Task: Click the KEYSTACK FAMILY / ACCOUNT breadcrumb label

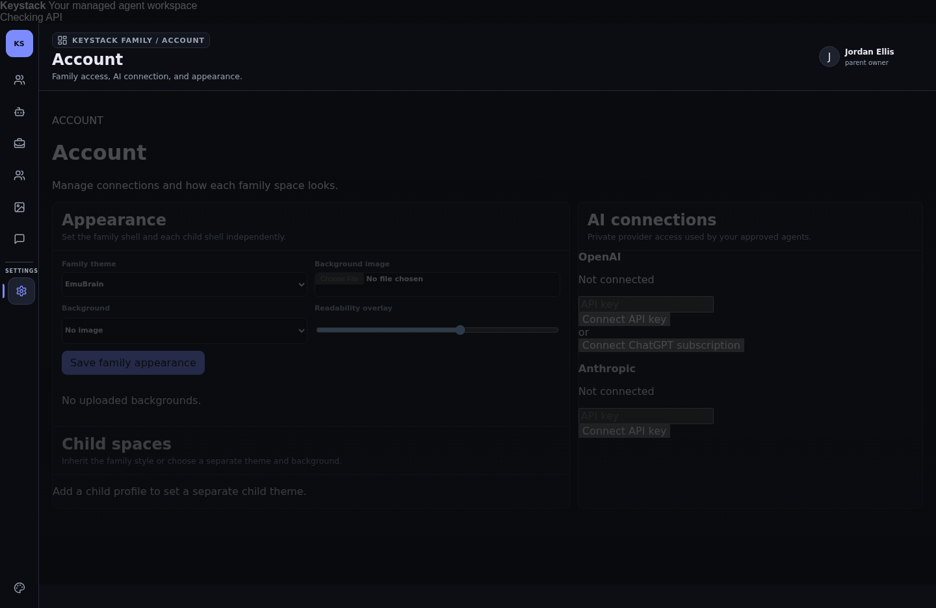Action: 138,40
